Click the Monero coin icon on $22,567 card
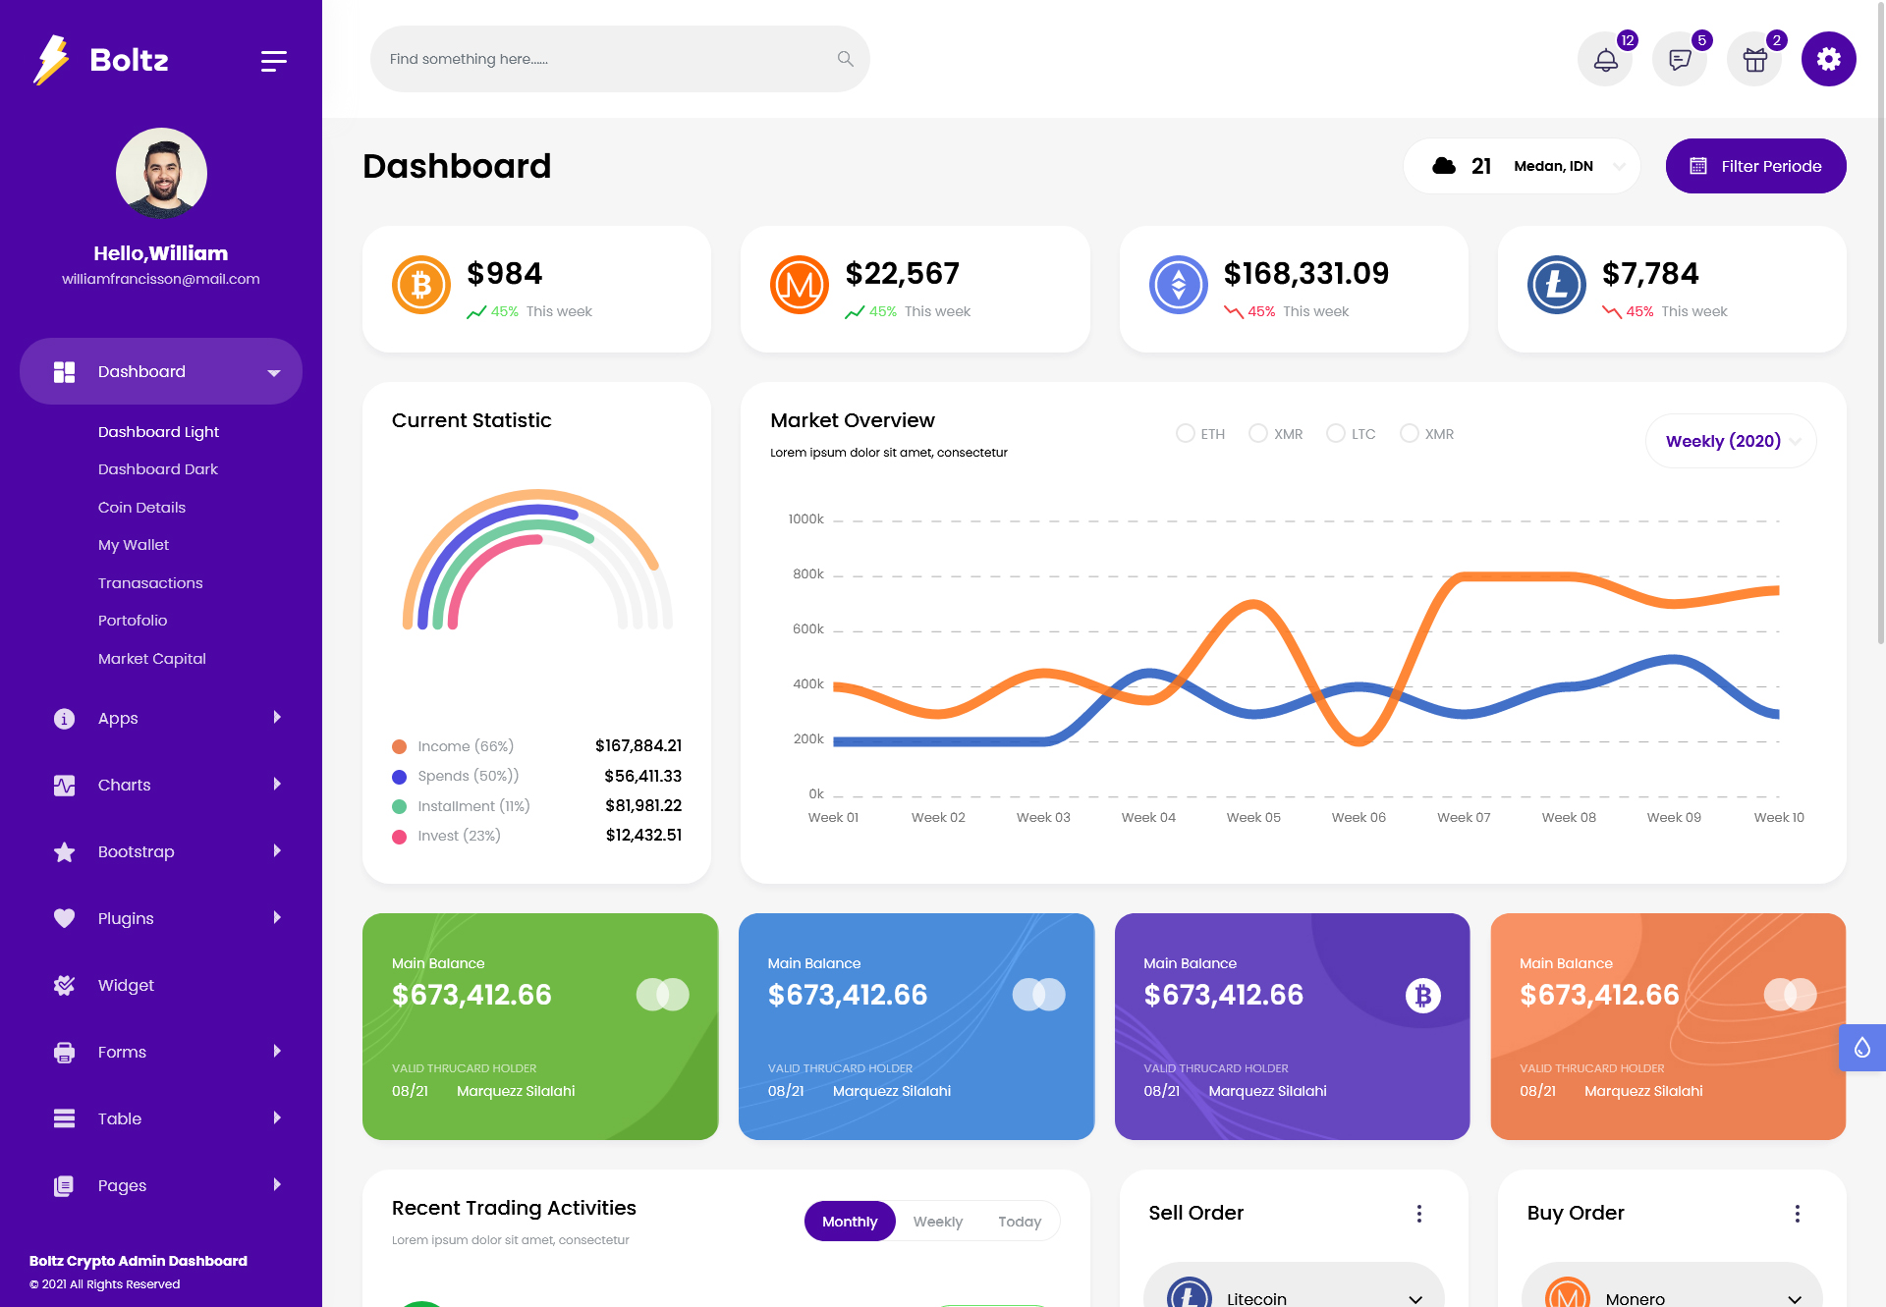 coord(800,285)
